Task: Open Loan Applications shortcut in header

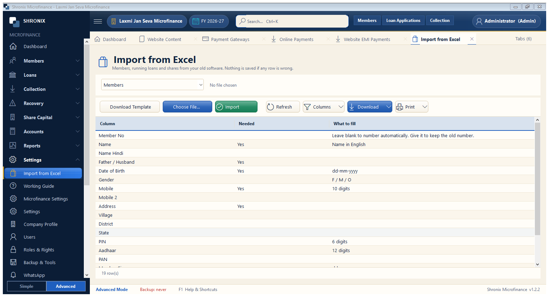Action: tap(403, 21)
